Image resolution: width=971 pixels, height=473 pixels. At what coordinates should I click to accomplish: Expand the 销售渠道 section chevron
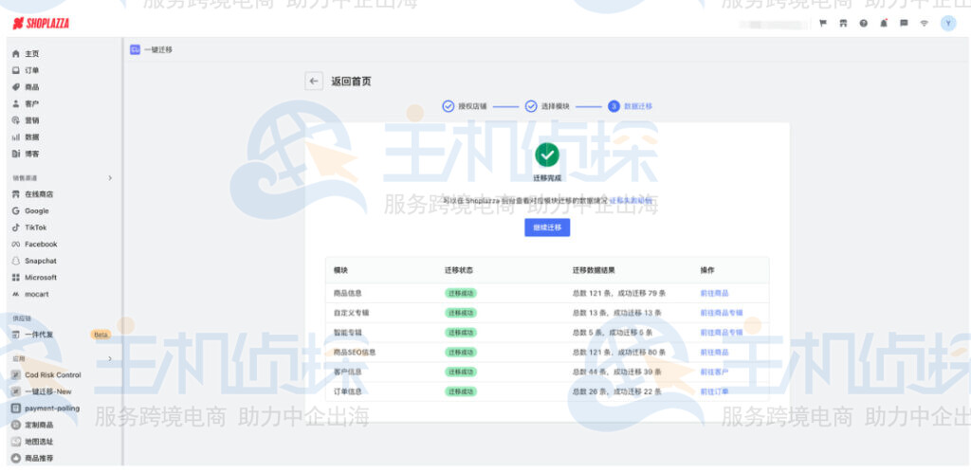[110, 177]
